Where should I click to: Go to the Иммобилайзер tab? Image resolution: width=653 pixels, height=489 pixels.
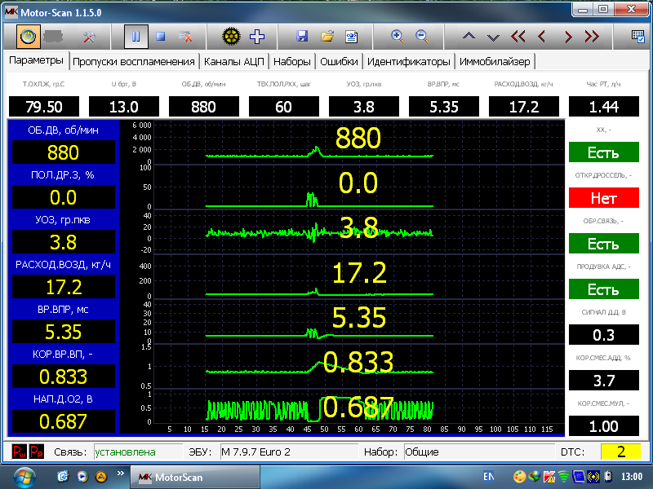click(495, 62)
